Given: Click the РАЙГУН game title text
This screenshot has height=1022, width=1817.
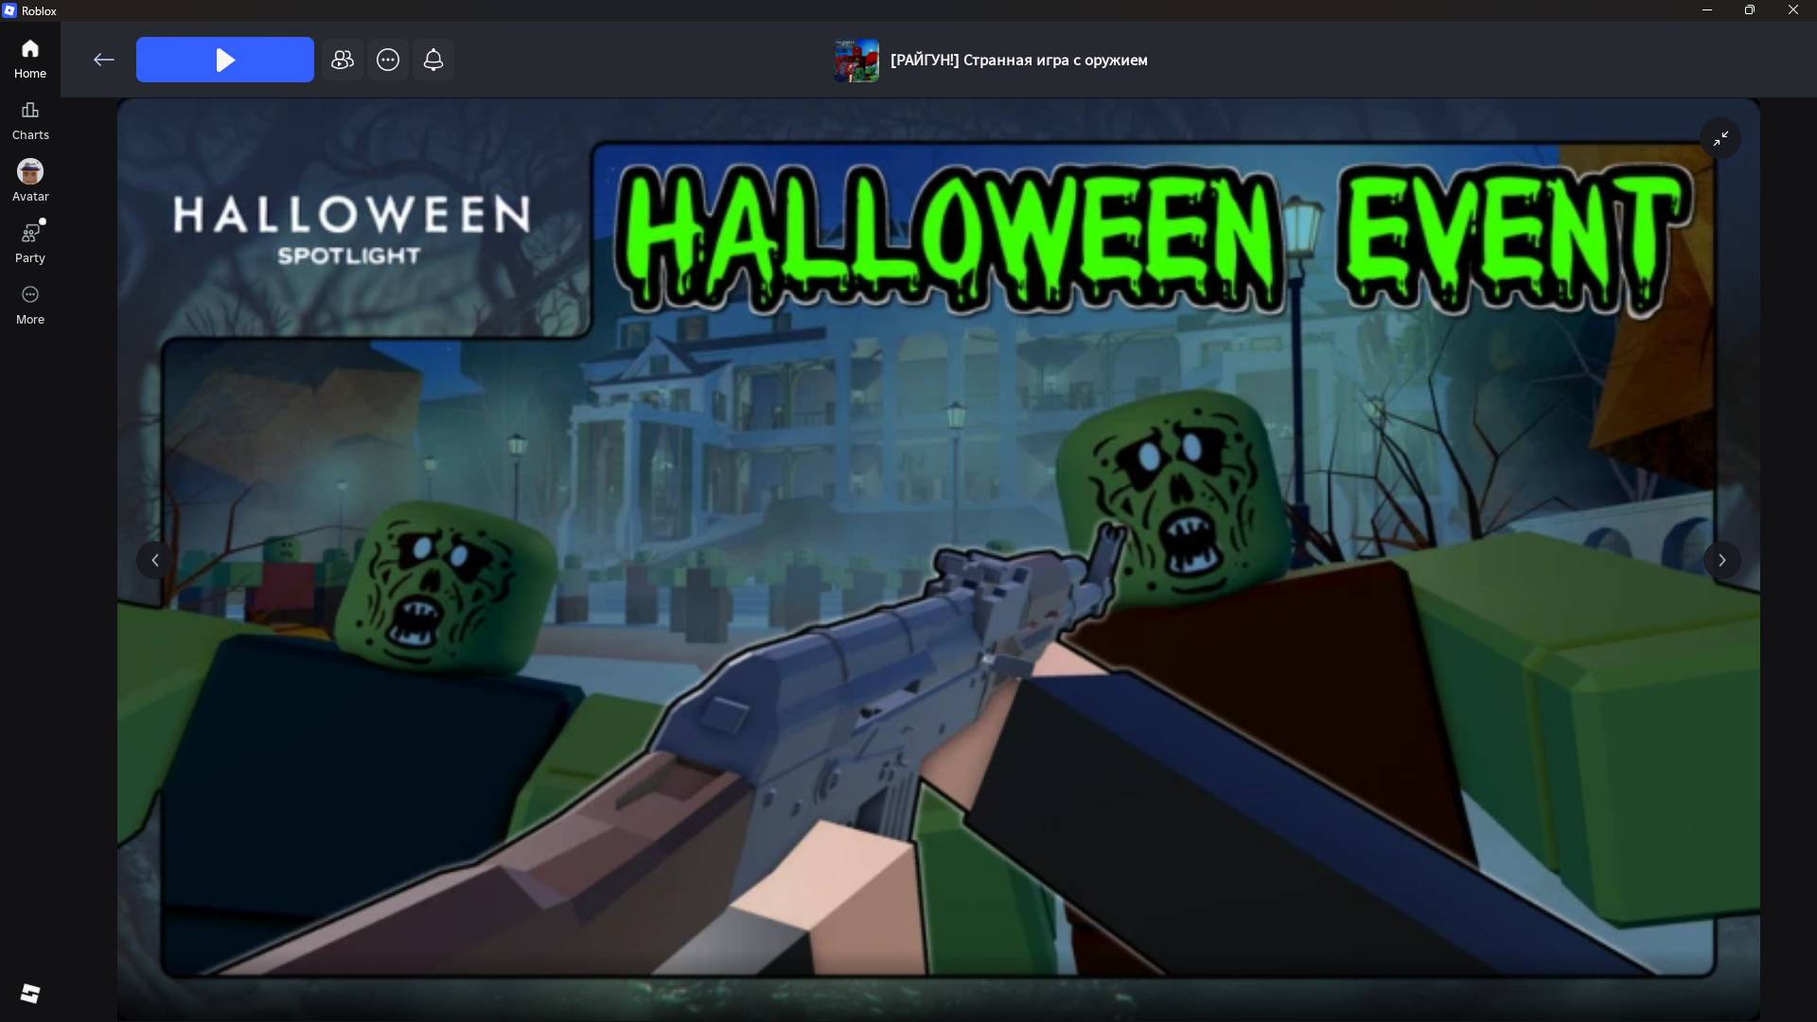Looking at the screenshot, I should (1018, 61).
